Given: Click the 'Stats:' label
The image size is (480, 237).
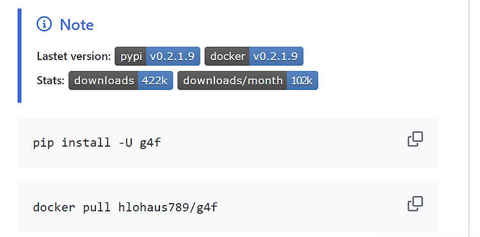Looking at the screenshot, I should click(51, 81).
